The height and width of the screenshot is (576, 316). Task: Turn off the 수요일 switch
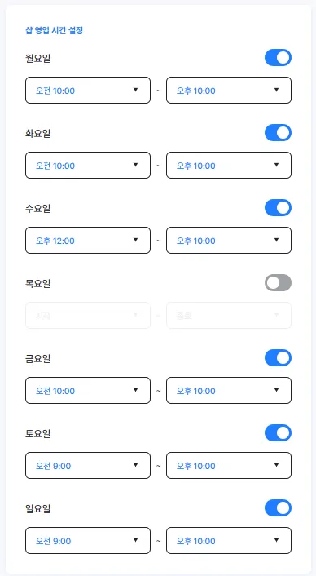click(x=278, y=207)
